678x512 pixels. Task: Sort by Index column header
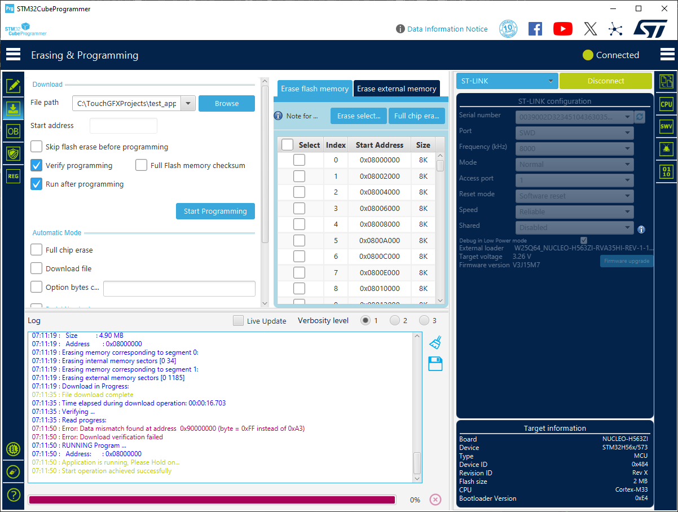(336, 145)
